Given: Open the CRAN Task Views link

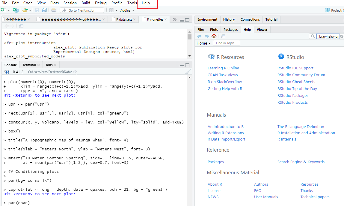Looking at the screenshot, I should [223, 75].
